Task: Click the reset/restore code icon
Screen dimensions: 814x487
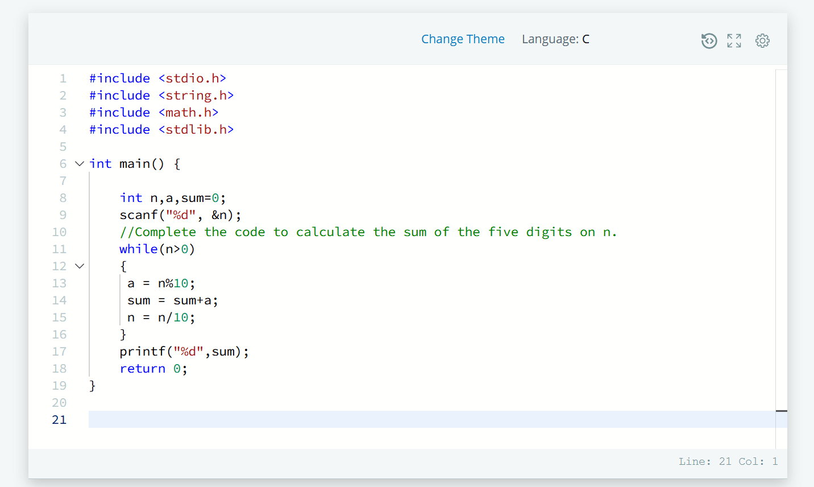Action: pos(709,40)
